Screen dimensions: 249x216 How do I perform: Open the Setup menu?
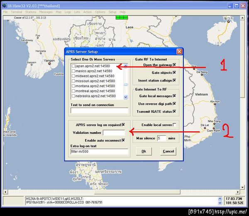[112, 12]
